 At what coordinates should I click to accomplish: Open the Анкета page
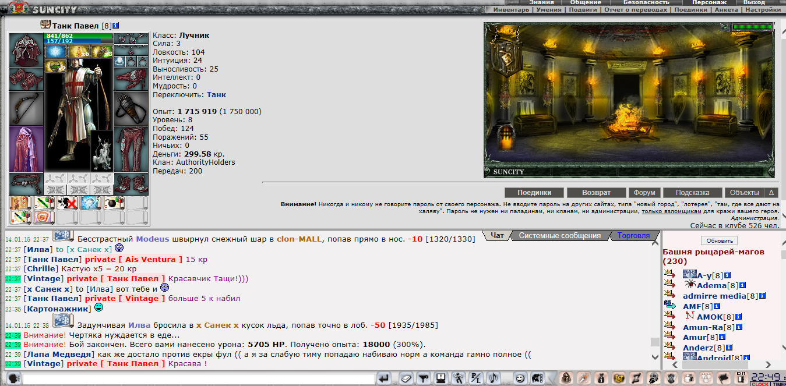click(x=726, y=10)
